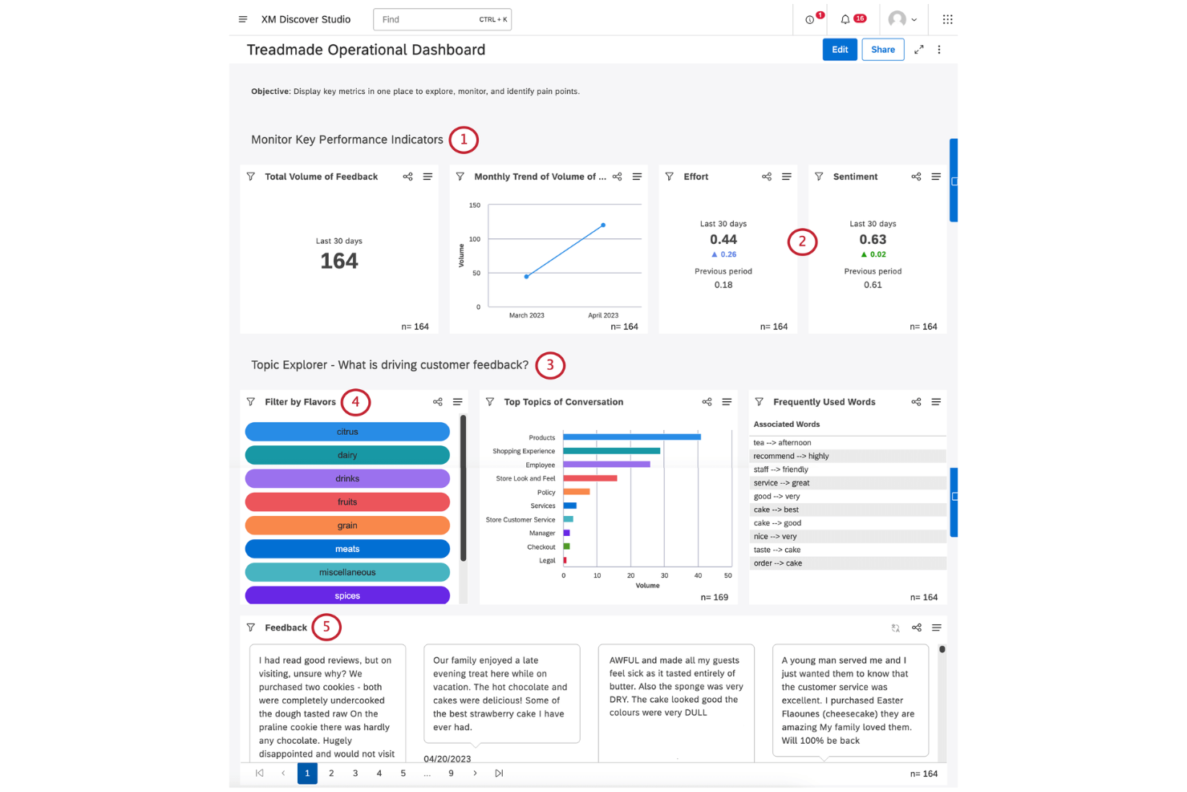Click the share icon on Top Topics of Conversation
This screenshot has height=792, width=1187.
pyautogui.click(x=707, y=401)
